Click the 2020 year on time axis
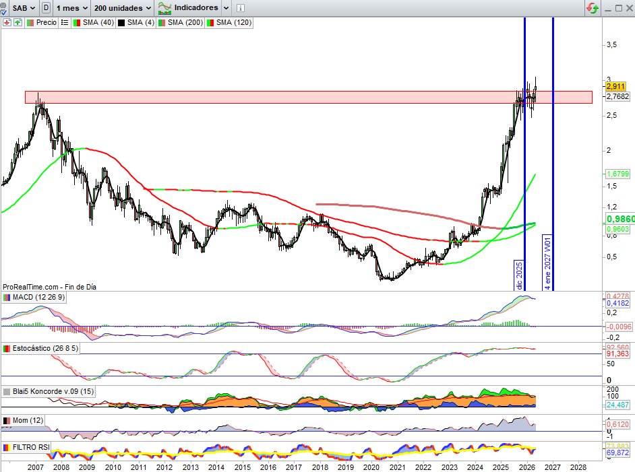The width and height of the screenshot is (635, 472). 371,467
